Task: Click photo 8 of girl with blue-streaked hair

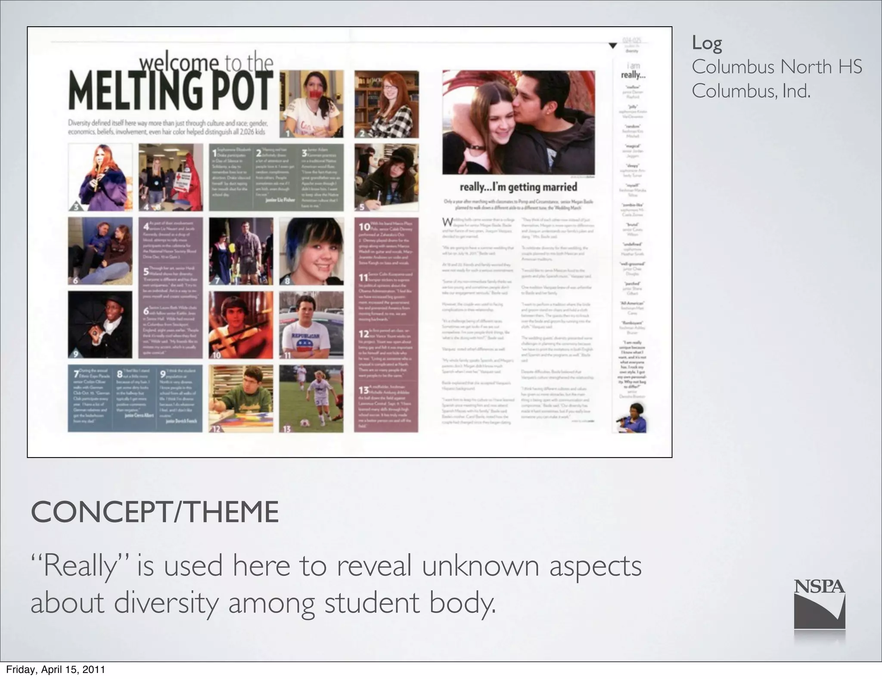Action: [x=311, y=251]
